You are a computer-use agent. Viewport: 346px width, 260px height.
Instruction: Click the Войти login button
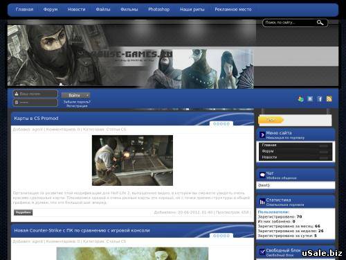(75, 96)
